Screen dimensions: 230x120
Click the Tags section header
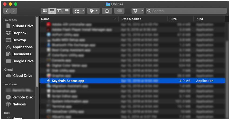click(7, 113)
